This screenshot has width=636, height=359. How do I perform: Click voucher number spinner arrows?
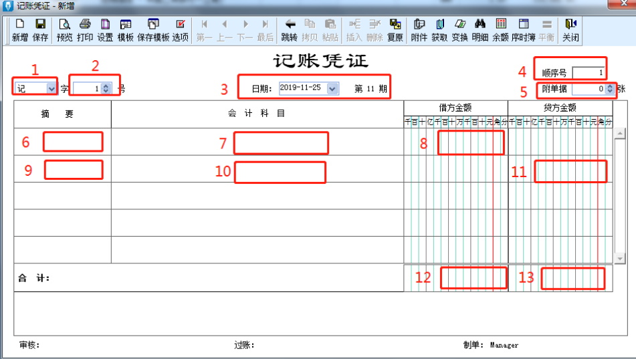coord(106,88)
